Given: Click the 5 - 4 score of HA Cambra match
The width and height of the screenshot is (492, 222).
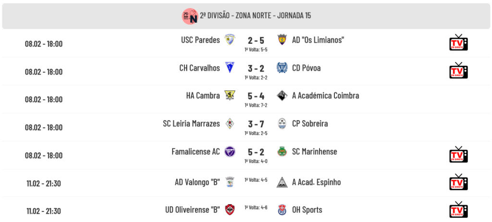Looking at the screenshot, I should 256,96.
